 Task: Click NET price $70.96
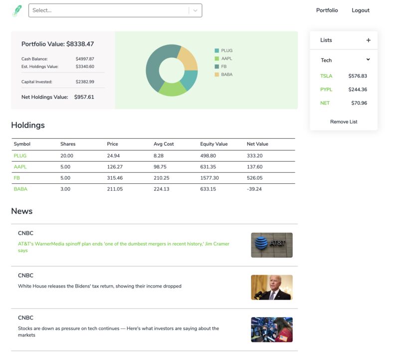pos(359,103)
